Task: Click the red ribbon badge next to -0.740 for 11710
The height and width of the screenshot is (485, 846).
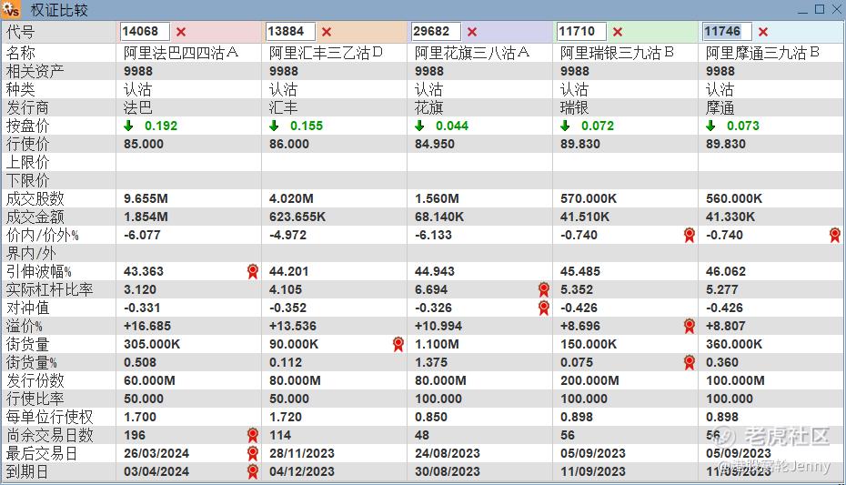Action: pyautogui.click(x=689, y=235)
